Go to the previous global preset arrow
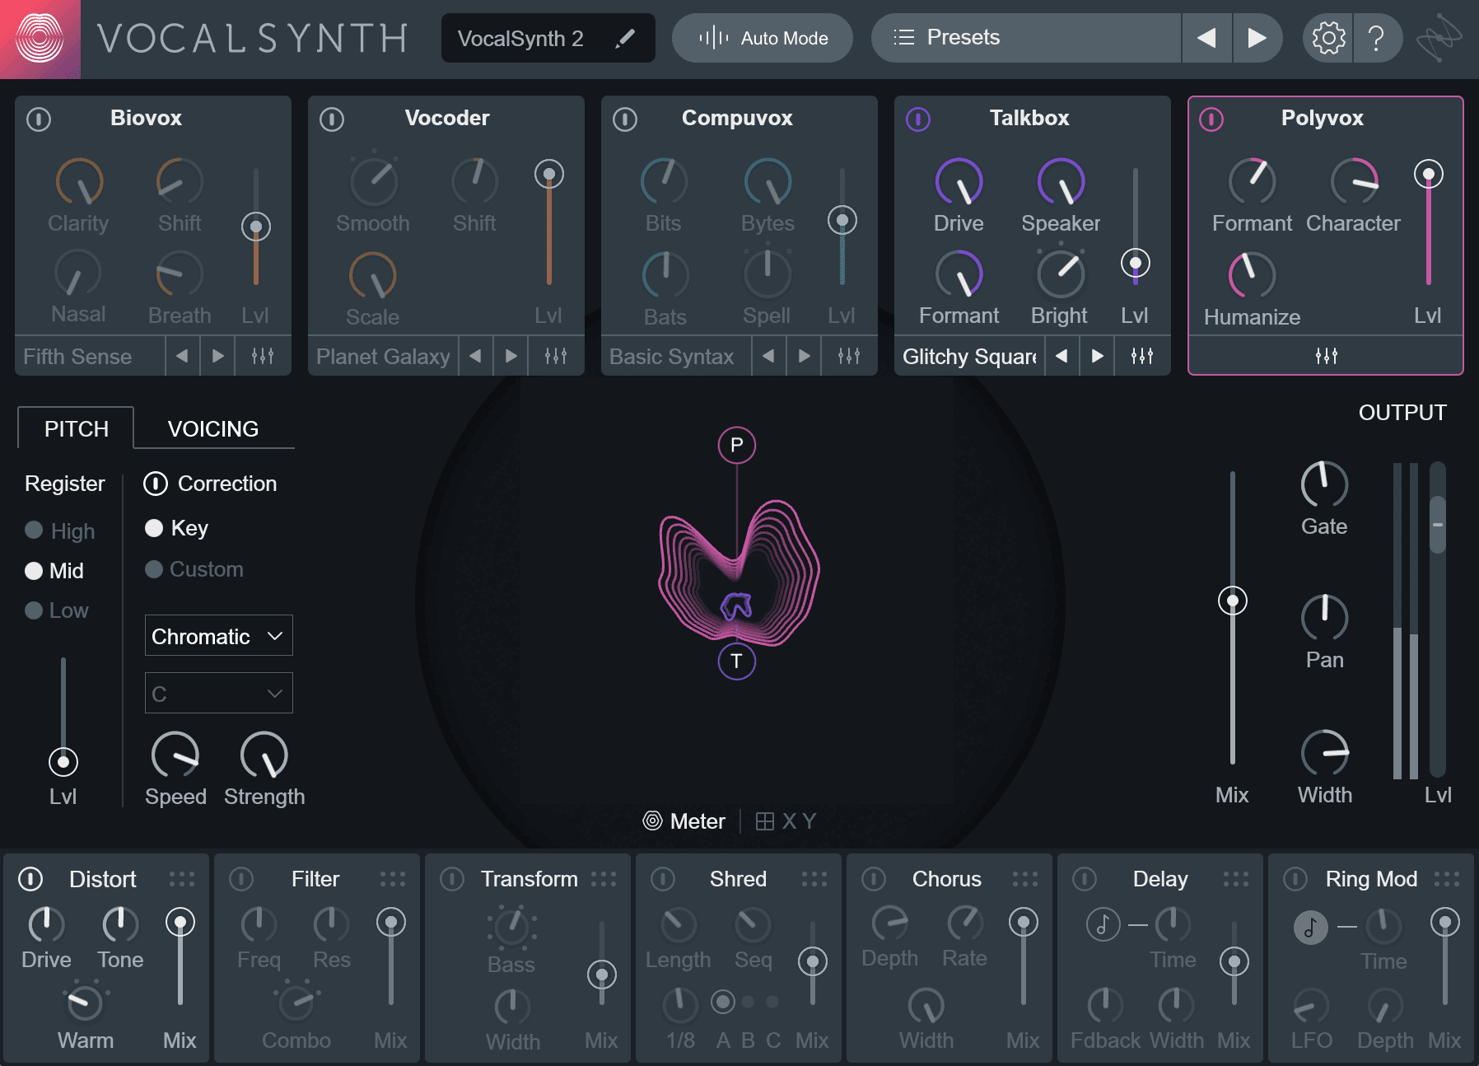This screenshot has width=1479, height=1066. point(1206,38)
